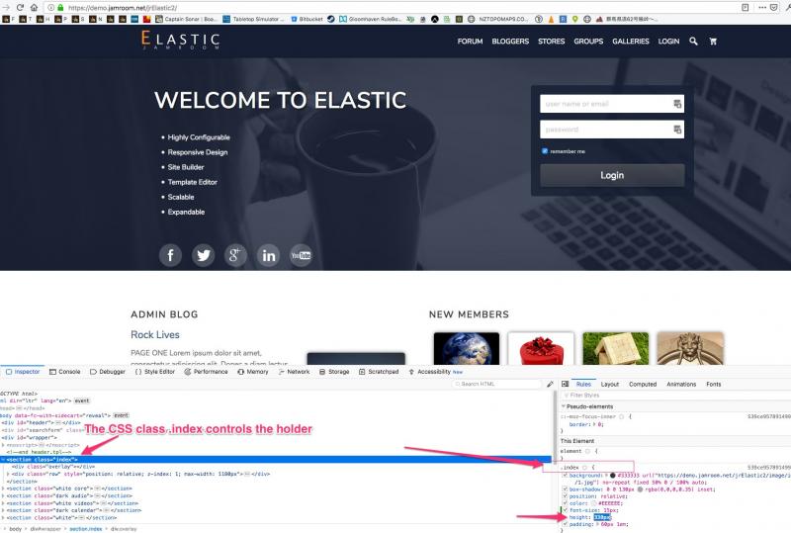Screen dimensions: 791x533
Task: Click the Twitter social icon
Action: (x=204, y=255)
